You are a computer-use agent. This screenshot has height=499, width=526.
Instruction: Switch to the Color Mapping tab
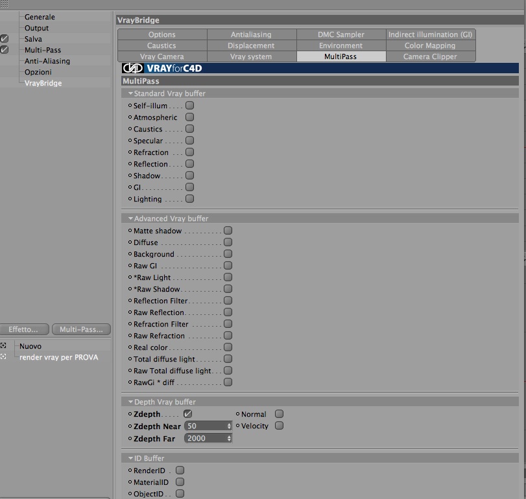coord(431,45)
